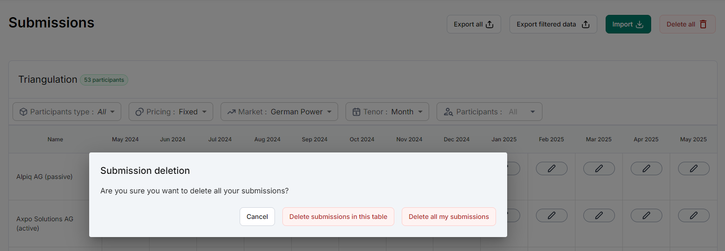The image size is (725, 251).
Task: Open the Pricing Fixed dropdown
Action: click(170, 112)
